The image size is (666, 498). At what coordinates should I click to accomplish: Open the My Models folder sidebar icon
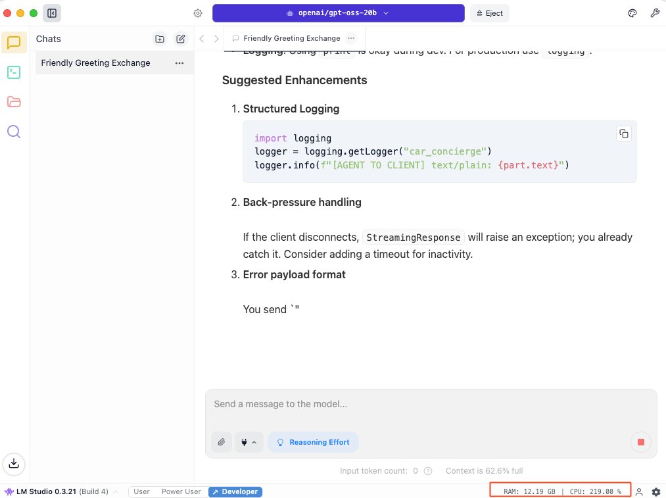(x=14, y=101)
